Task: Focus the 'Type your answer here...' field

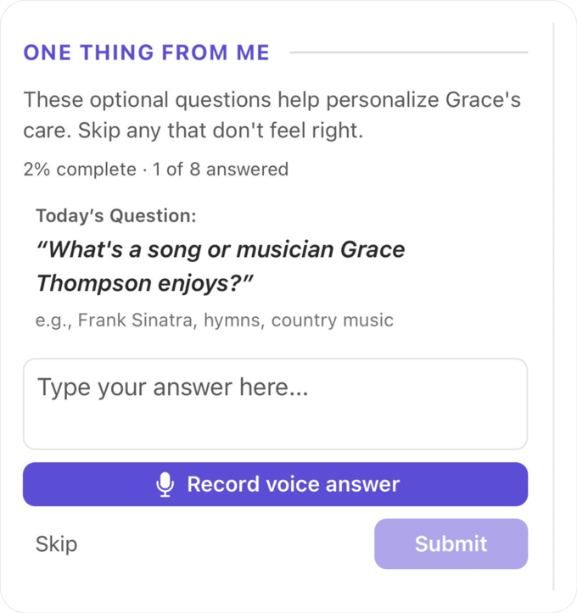Action: 276,404
